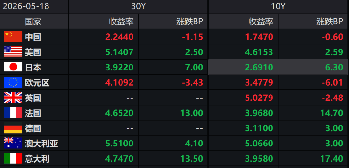Select the 日本 country name
349x168 pixels.
click(33, 67)
